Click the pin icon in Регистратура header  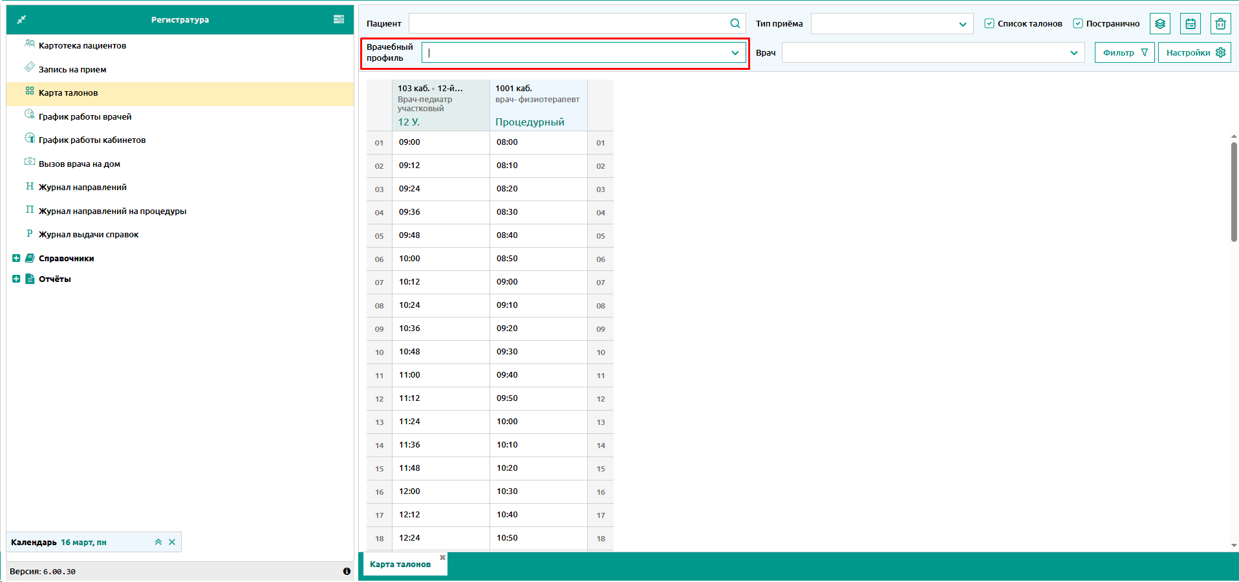21,20
